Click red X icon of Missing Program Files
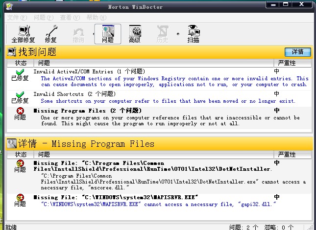The height and width of the screenshot is (230, 316). (20, 111)
